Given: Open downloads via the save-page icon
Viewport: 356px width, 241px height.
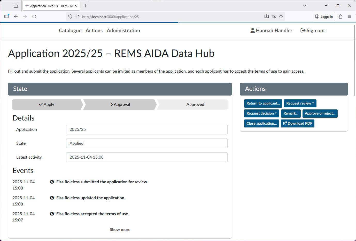Looking at the screenshot, I should [267, 16].
